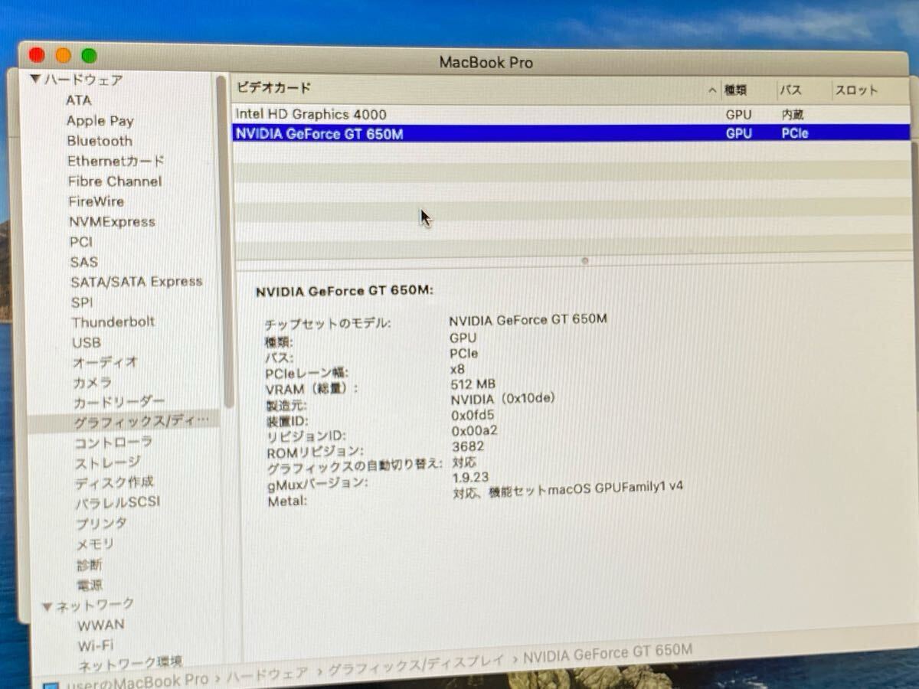The height and width of the screenshot is (689, 919).
Task: Collapse the ネットワーク section triangle
Action: pos(47,607)
